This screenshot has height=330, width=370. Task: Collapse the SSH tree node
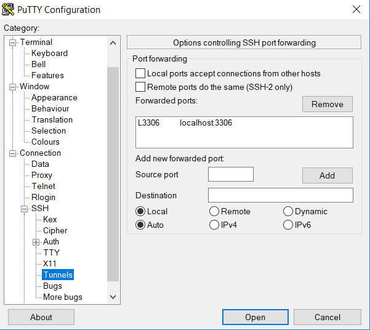24,209
